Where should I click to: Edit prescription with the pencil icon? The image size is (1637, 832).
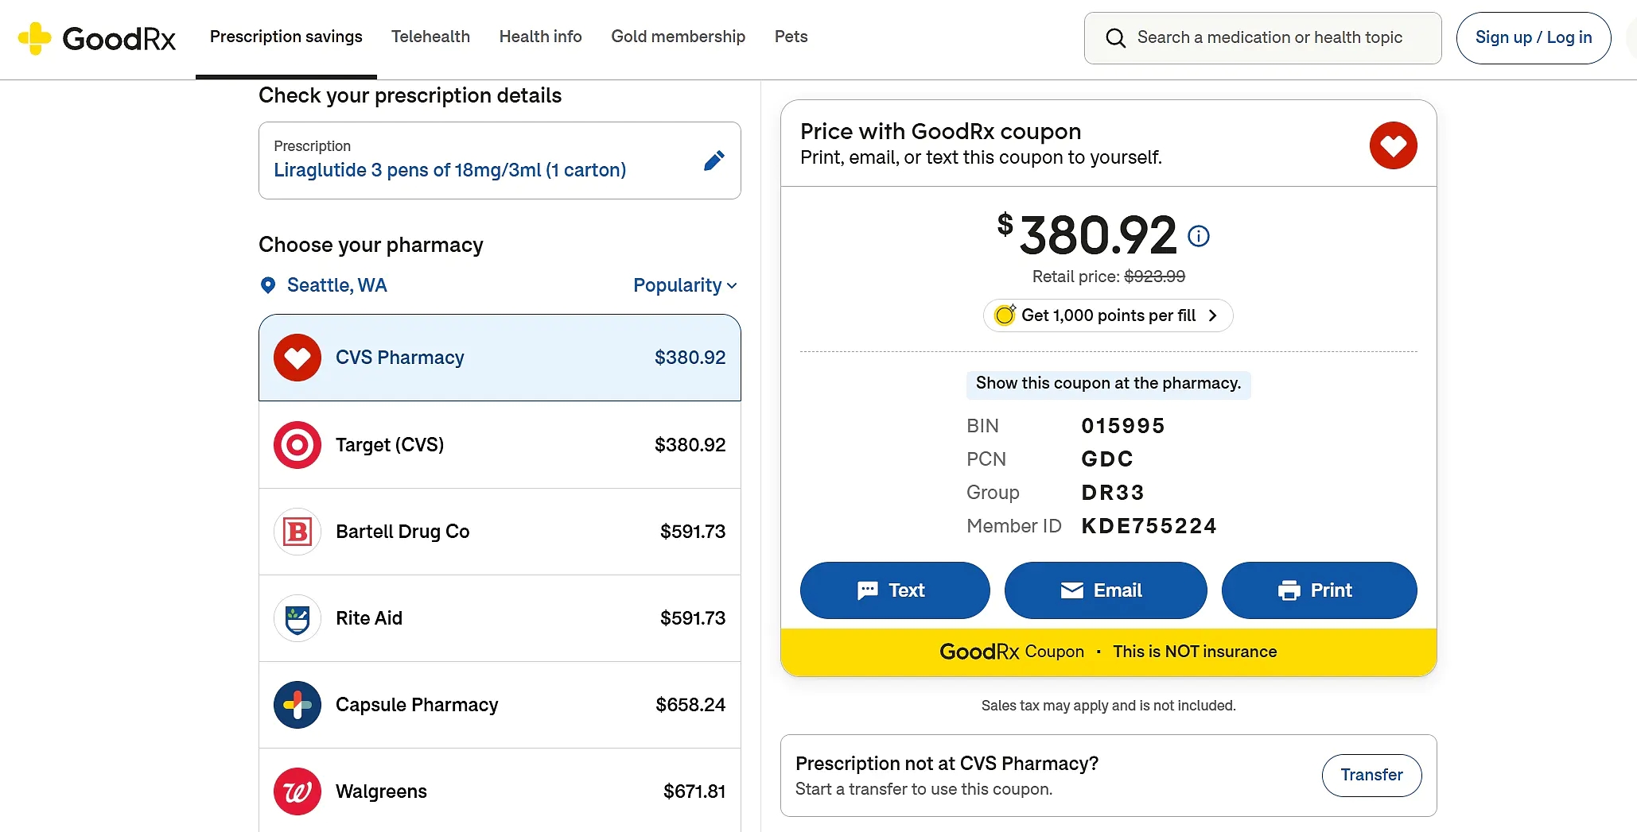point(714,161)
